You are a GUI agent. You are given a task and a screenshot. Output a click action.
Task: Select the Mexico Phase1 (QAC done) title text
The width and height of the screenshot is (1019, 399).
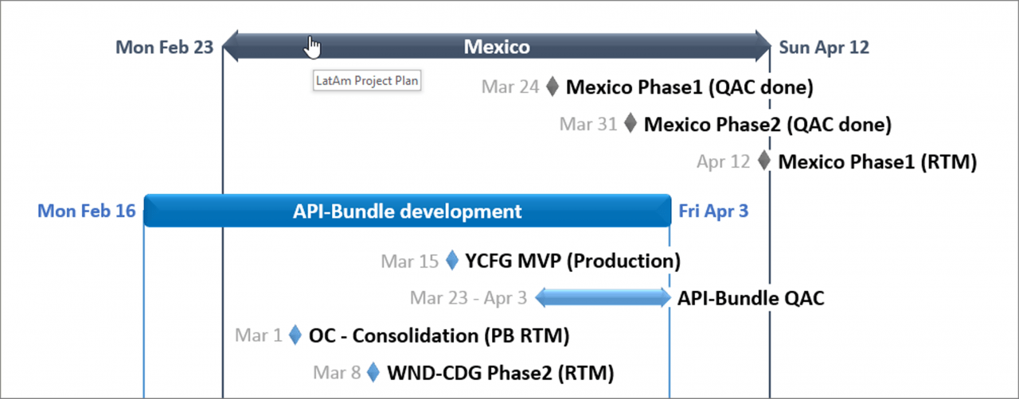pos(689,87)
